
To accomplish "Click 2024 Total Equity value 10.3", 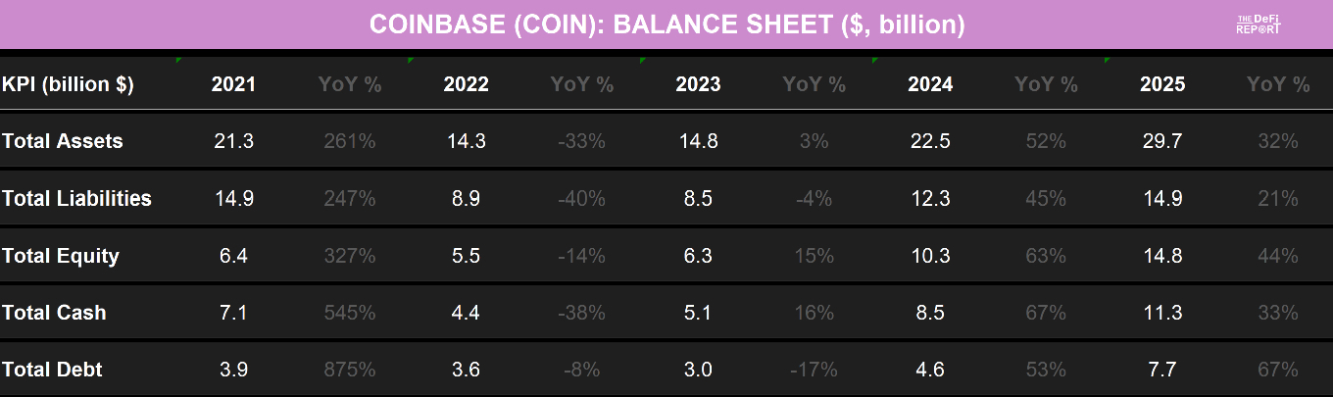I will pos(930,256).
